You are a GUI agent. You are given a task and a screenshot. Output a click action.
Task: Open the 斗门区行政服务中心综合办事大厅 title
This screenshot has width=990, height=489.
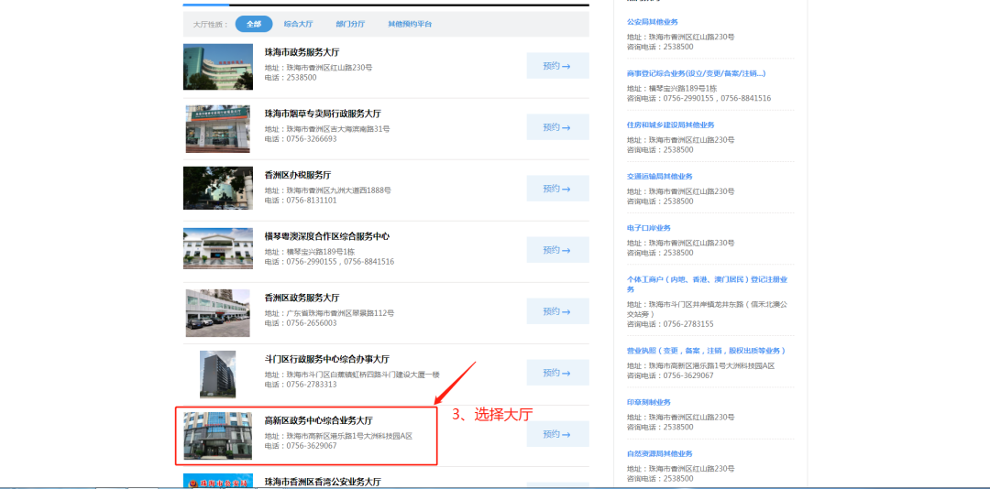click(x=327, y=359)
